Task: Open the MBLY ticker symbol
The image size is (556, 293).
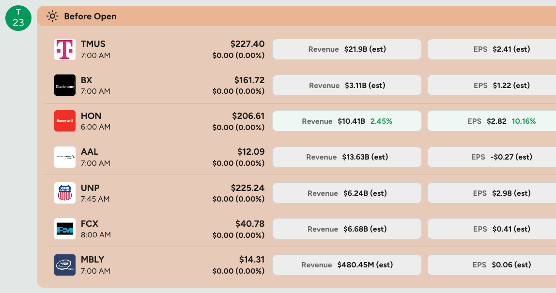Action: point(93,259)
